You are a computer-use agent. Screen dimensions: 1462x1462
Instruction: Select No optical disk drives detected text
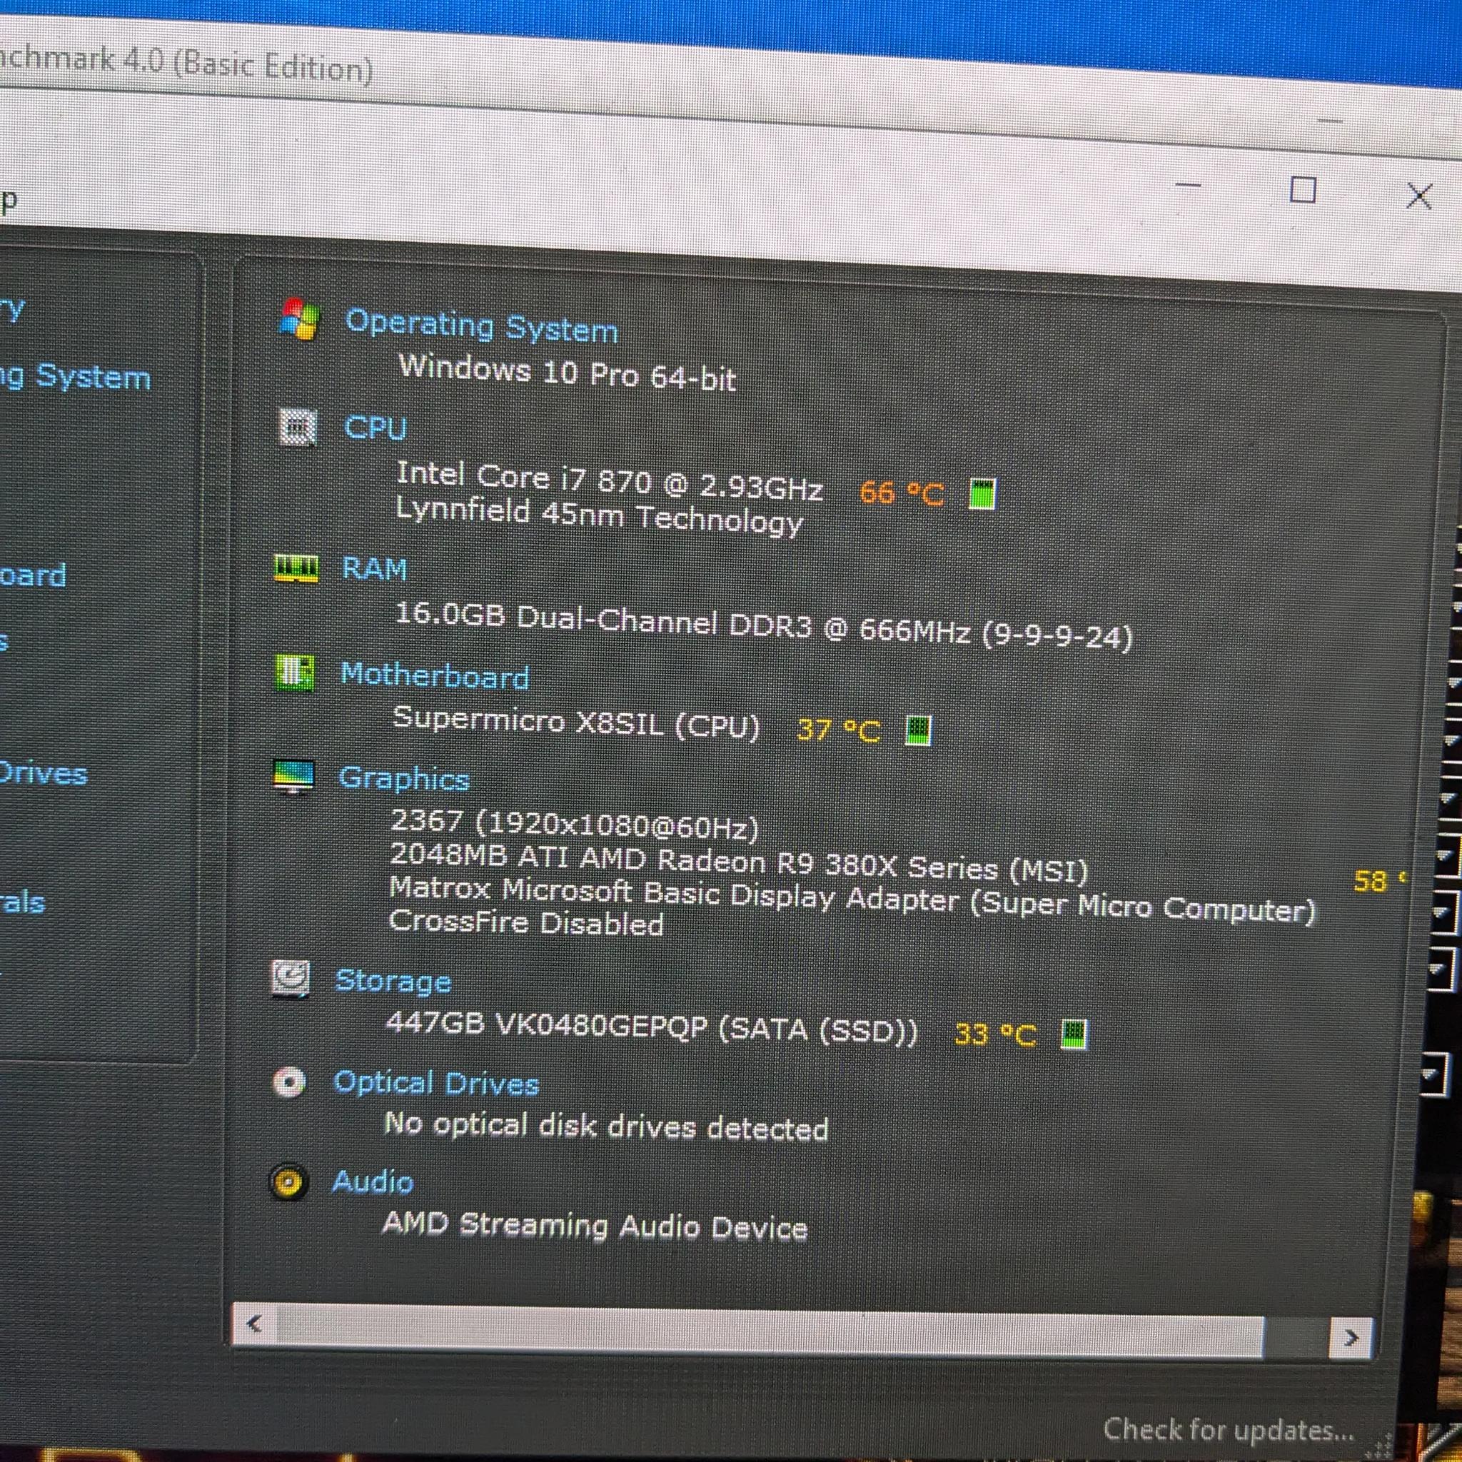[606, 1126]
